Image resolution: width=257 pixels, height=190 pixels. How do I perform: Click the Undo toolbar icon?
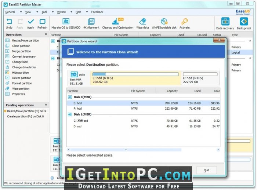tap(9, 22)
